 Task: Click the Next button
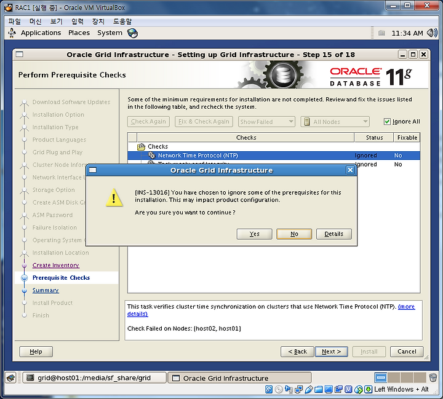332,352
